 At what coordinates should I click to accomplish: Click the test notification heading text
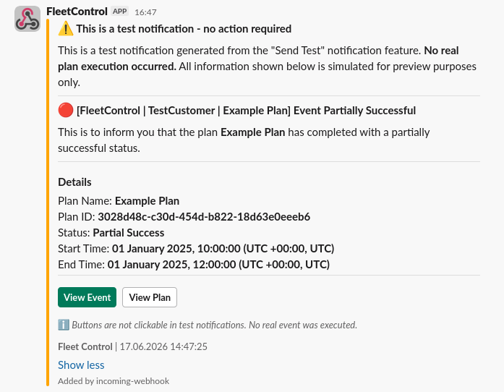[x=184, y=29]
